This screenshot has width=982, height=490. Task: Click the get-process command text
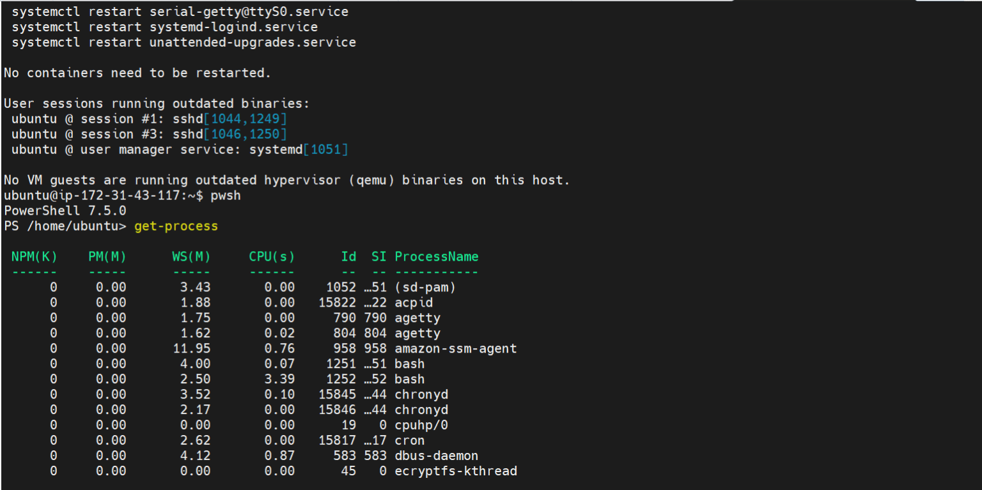176,226
